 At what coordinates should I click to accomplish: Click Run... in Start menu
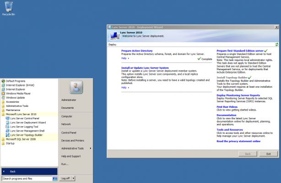[65, 164]
